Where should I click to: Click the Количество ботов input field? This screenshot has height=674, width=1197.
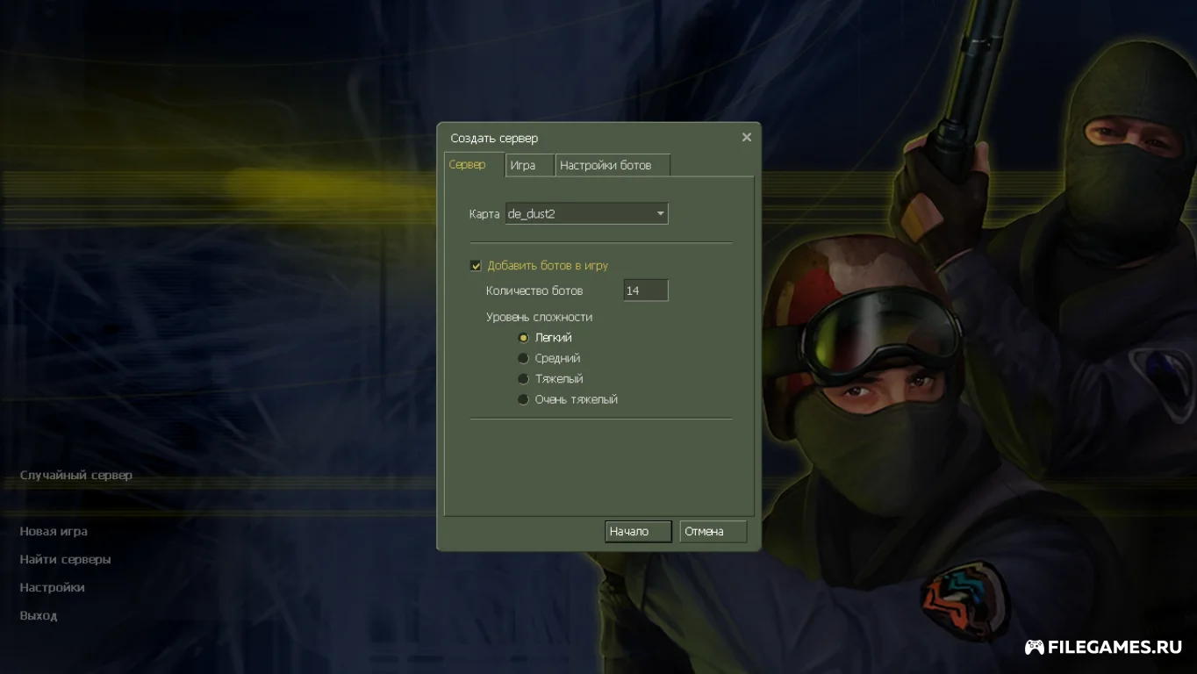(646, 290)
